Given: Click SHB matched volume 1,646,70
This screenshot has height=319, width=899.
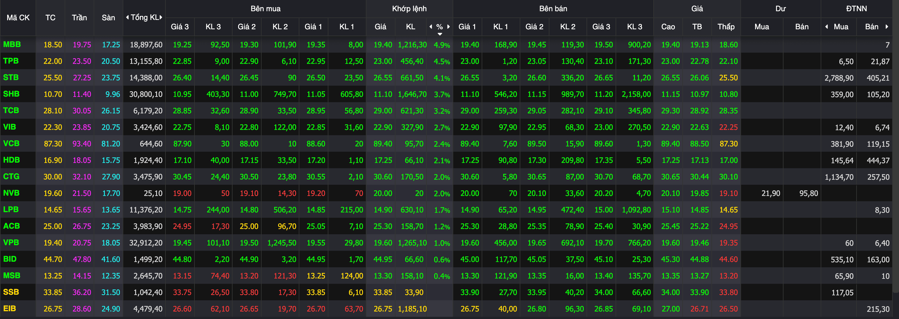Looking at the screenshot, I should 412,94.
